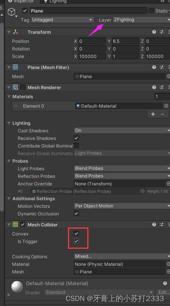The image size is (170, 306).
Task: Collapse the Materials section
Action: pyautogui.click(x=9, y=97)
